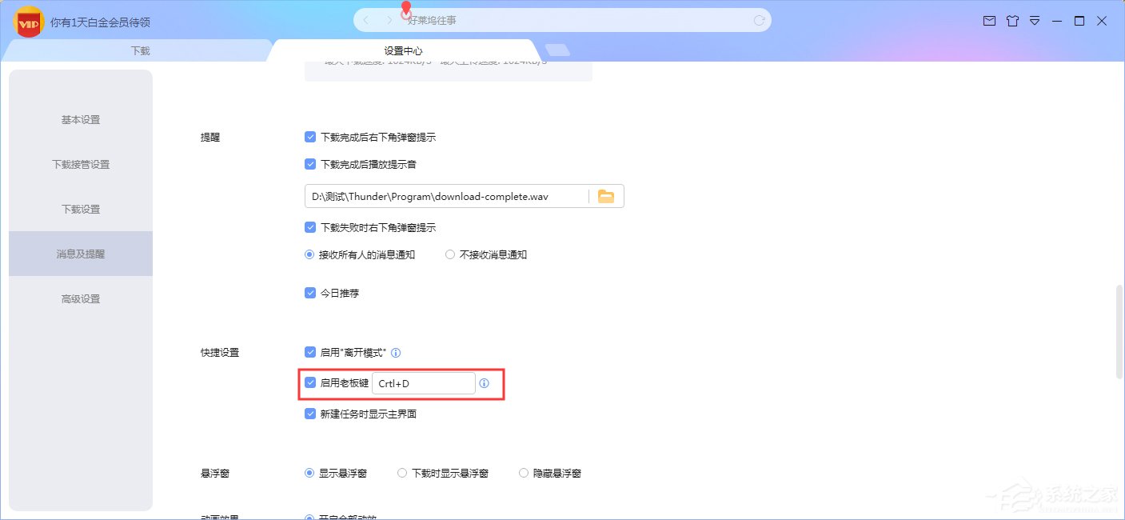Open the main menu chevron in title bar
The height and width of the screenshot is (520, 1125).
pos(1035,21)
